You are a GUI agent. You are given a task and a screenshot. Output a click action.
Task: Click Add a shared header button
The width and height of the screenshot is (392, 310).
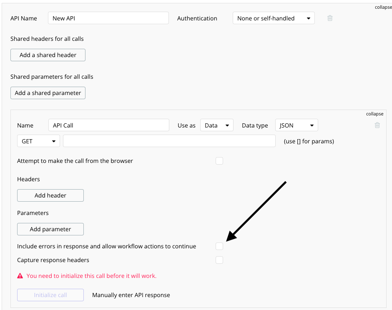[x=48, y=55]
